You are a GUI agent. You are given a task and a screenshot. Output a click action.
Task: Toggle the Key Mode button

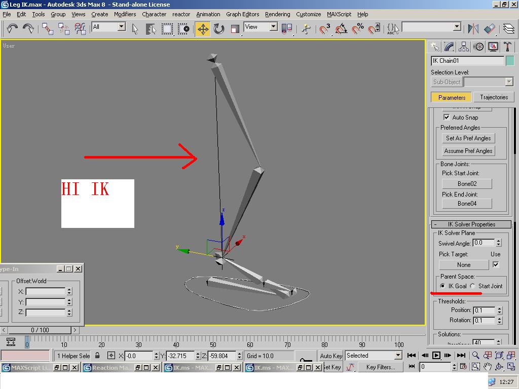pos(412,367)
